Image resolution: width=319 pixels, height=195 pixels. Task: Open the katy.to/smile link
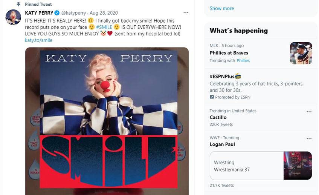pos(38,40)
